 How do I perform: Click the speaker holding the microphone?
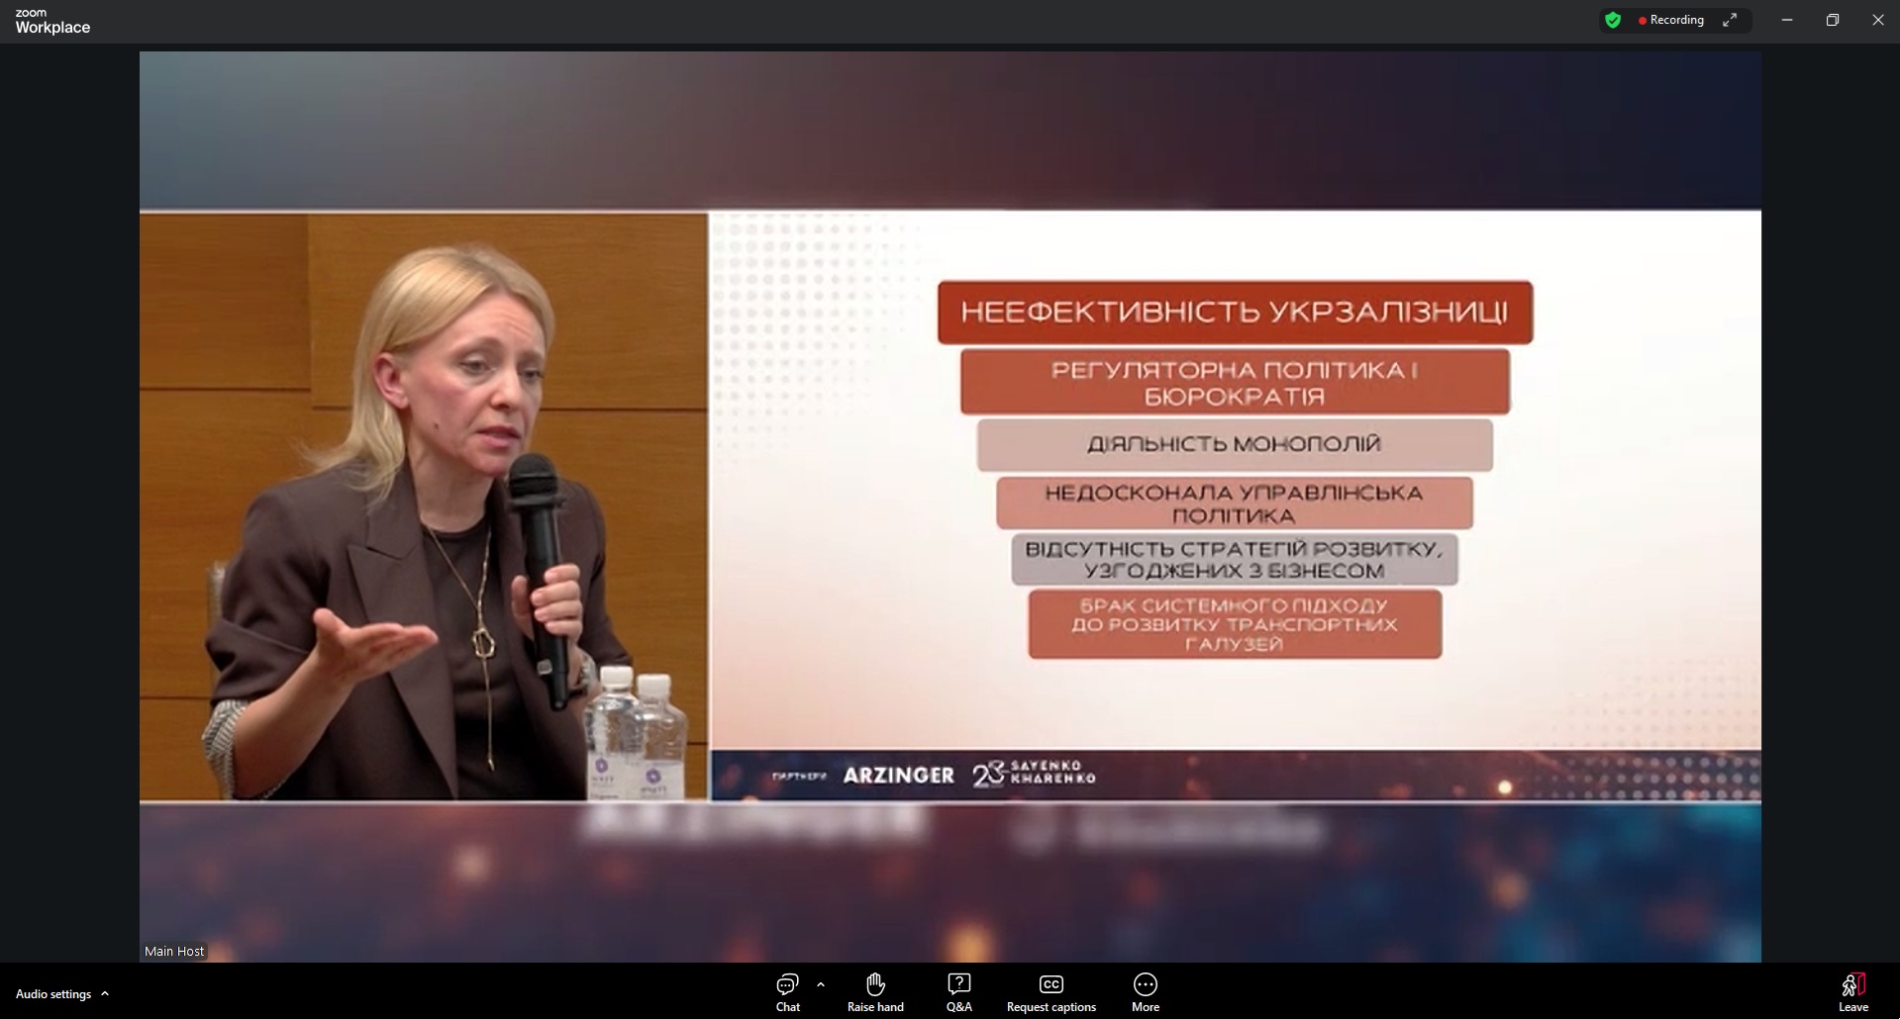coord(426,514)
